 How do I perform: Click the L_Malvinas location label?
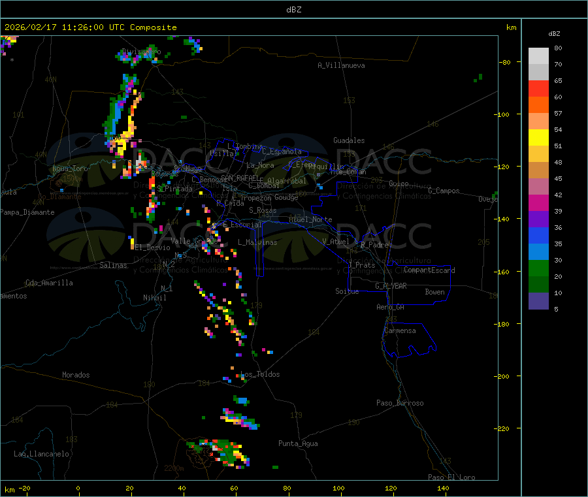[x=257, y=242]
